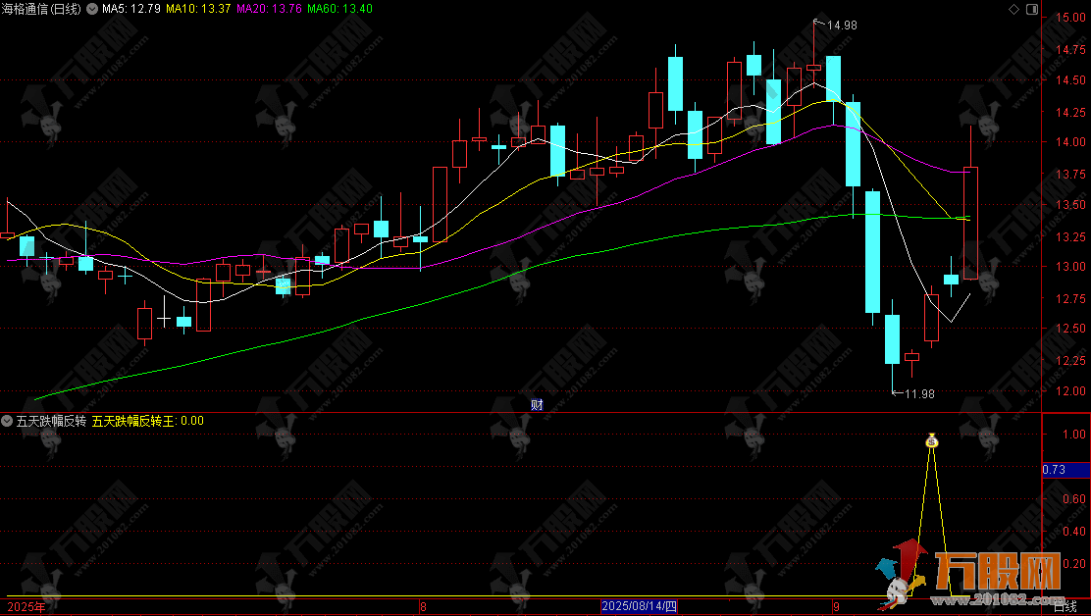This screenshot has width=1091, height=616.
Task: Click the 13.50 price axis label
Action: pyautogui.click(x=1070, y=204)
